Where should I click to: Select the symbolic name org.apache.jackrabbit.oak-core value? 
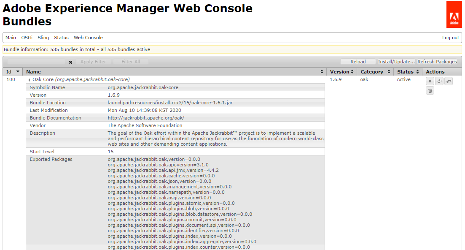(143, 87)
